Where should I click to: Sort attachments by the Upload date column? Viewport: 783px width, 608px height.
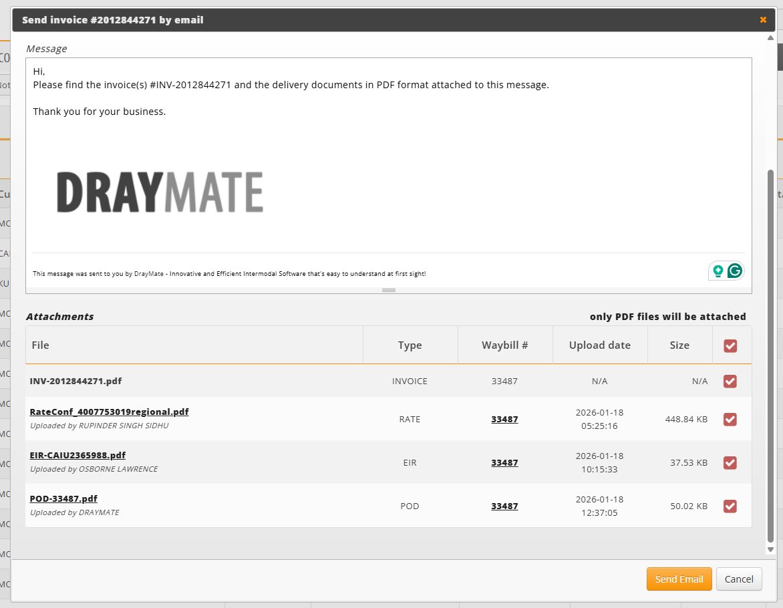(599, 345)
